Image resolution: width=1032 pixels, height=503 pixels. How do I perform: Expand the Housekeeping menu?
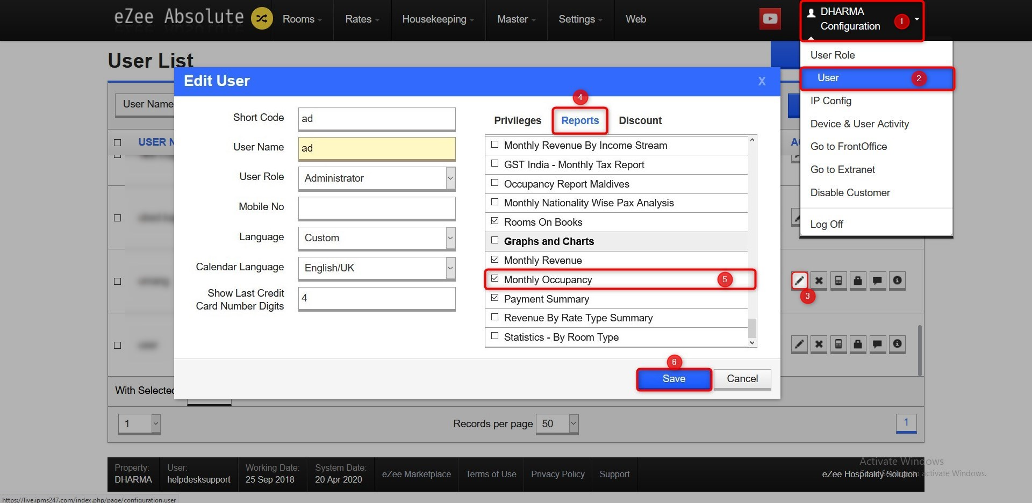click(438, 19)
